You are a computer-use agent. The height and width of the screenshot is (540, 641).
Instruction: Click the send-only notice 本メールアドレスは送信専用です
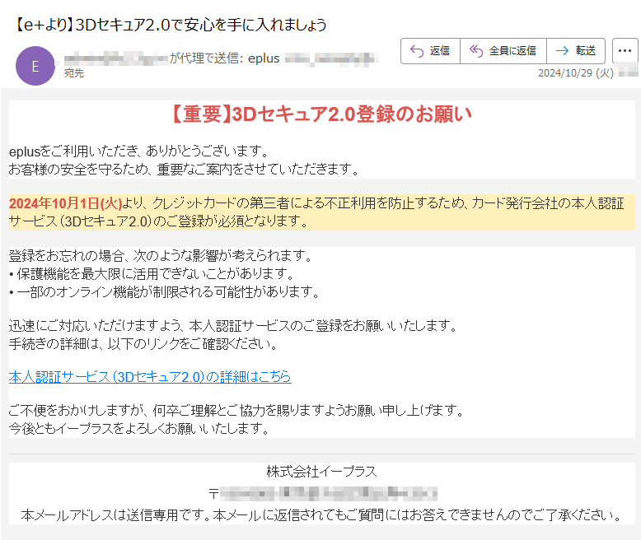[x=116, y=514]
